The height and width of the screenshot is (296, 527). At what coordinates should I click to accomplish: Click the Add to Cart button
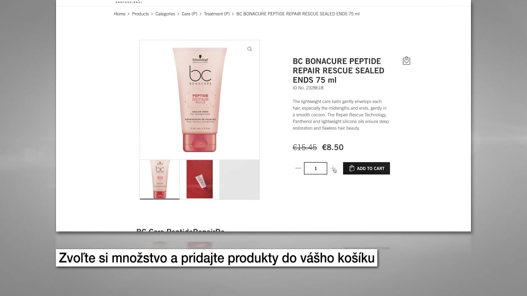[x=366, y=168]
